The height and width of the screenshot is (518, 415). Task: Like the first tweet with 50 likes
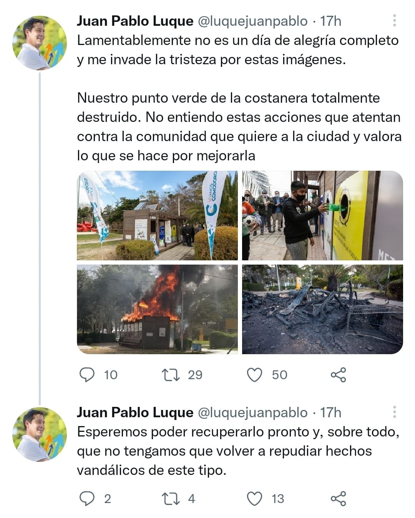click(254, 375)
